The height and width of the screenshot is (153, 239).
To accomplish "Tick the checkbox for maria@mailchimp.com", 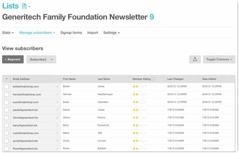I will (x=6, y=133).
